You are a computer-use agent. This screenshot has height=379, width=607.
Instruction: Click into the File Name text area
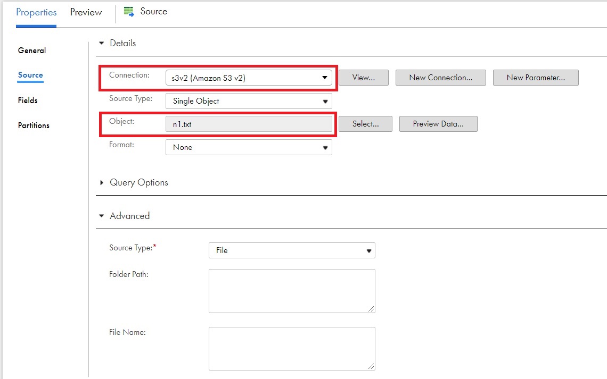pyautogui.click(x=292, y=349)
